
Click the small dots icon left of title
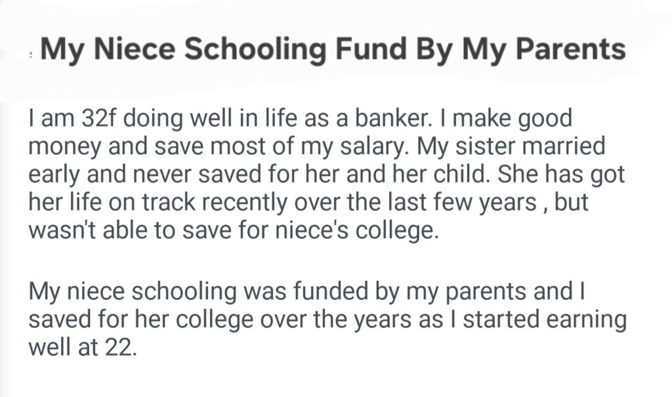31,56
